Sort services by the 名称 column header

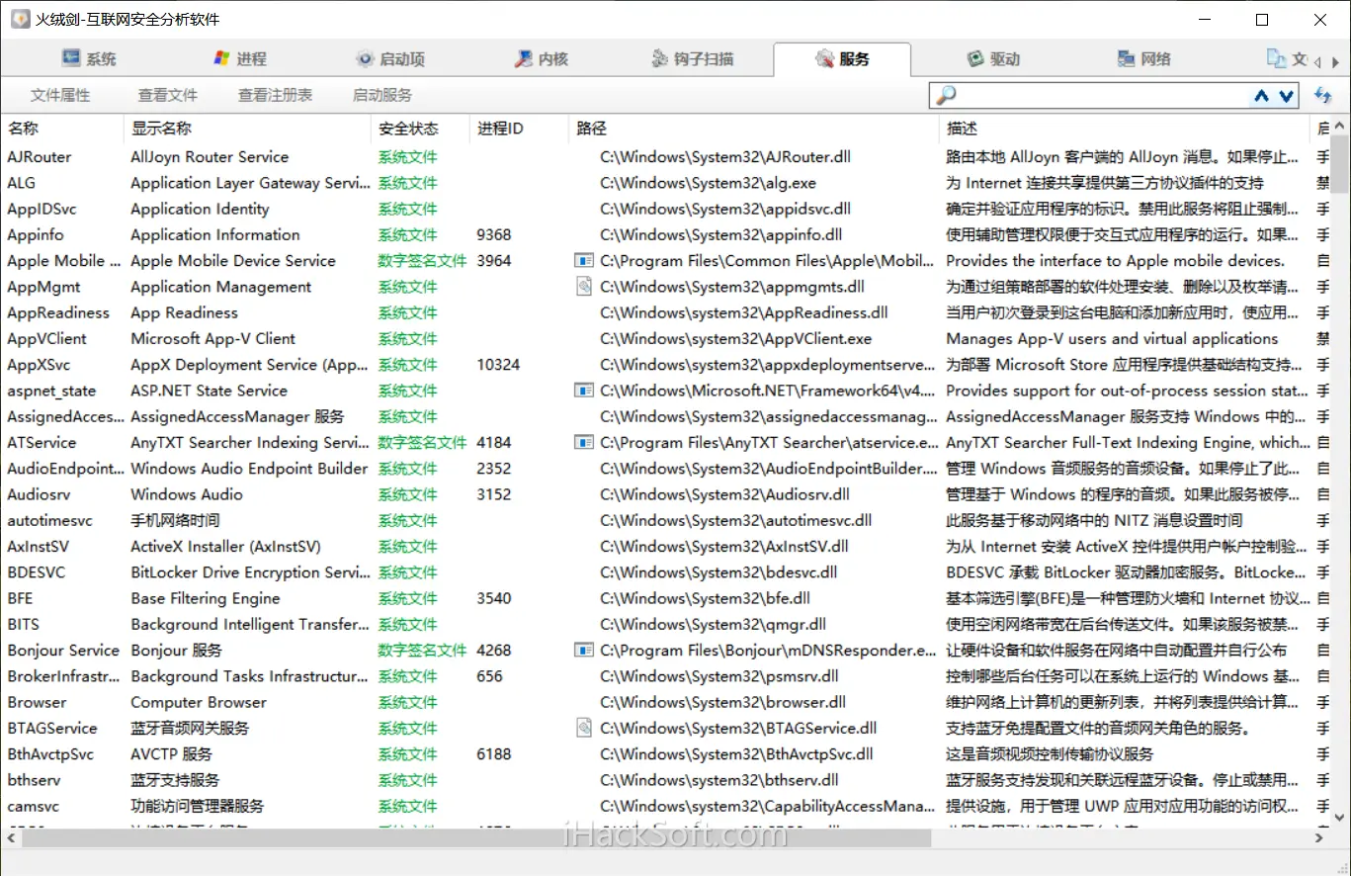[x=61, y=129]
